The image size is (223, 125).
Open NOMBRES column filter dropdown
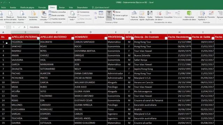(x=106, y=38)
